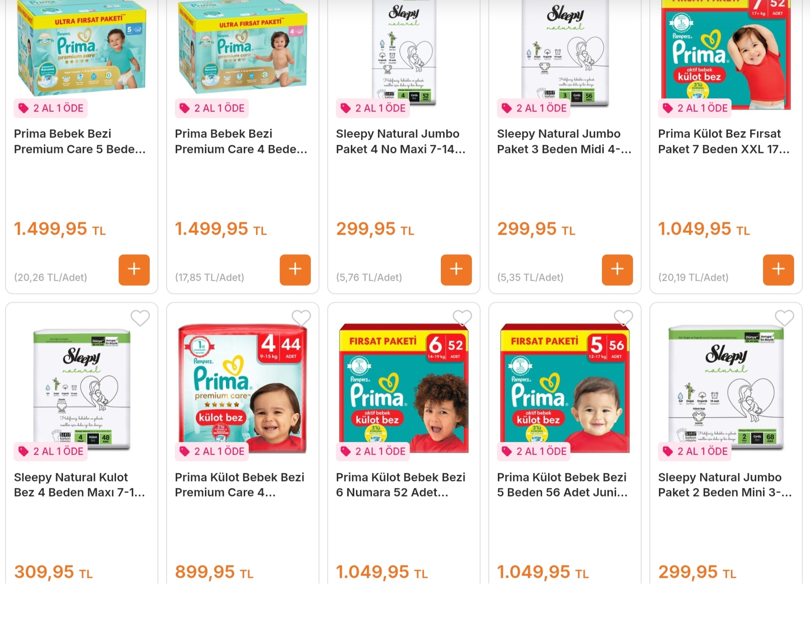Image resolution: width=810 pixels, height=622 pixels.
Task: Click 2 AL 1 ÖDE tag on Sleepy Kulot Bez
Action: tap(51, 451)
